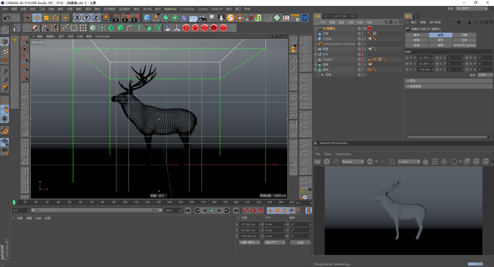Image resolution: width=494 pixels, height=267 pixels.
Task: Switch to Redshift Camera settings in attributes
Action: 464,45
